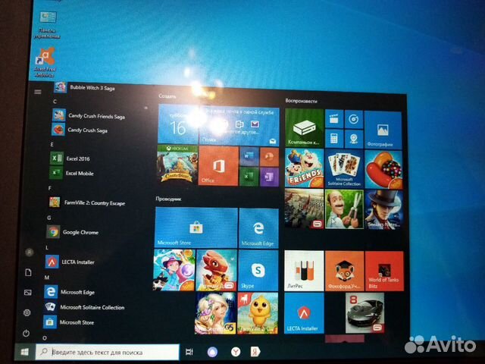485x364 pixels.
Task: Click the letter G header in the app list
Action: [x=48, y=218]
